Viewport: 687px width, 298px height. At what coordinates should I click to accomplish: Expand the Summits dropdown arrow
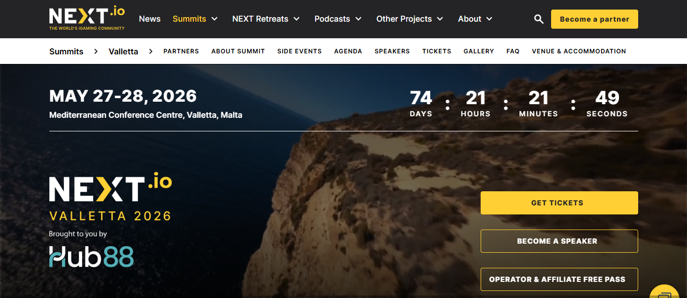(214, 19)
